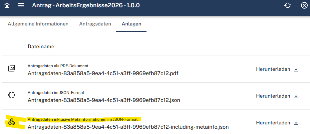This screenshot has height=134, width=310.
Task: Click download arrow icon for JSON file
Action: [296, 96]
